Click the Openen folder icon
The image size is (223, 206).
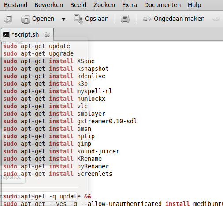[x=26, y=19]
